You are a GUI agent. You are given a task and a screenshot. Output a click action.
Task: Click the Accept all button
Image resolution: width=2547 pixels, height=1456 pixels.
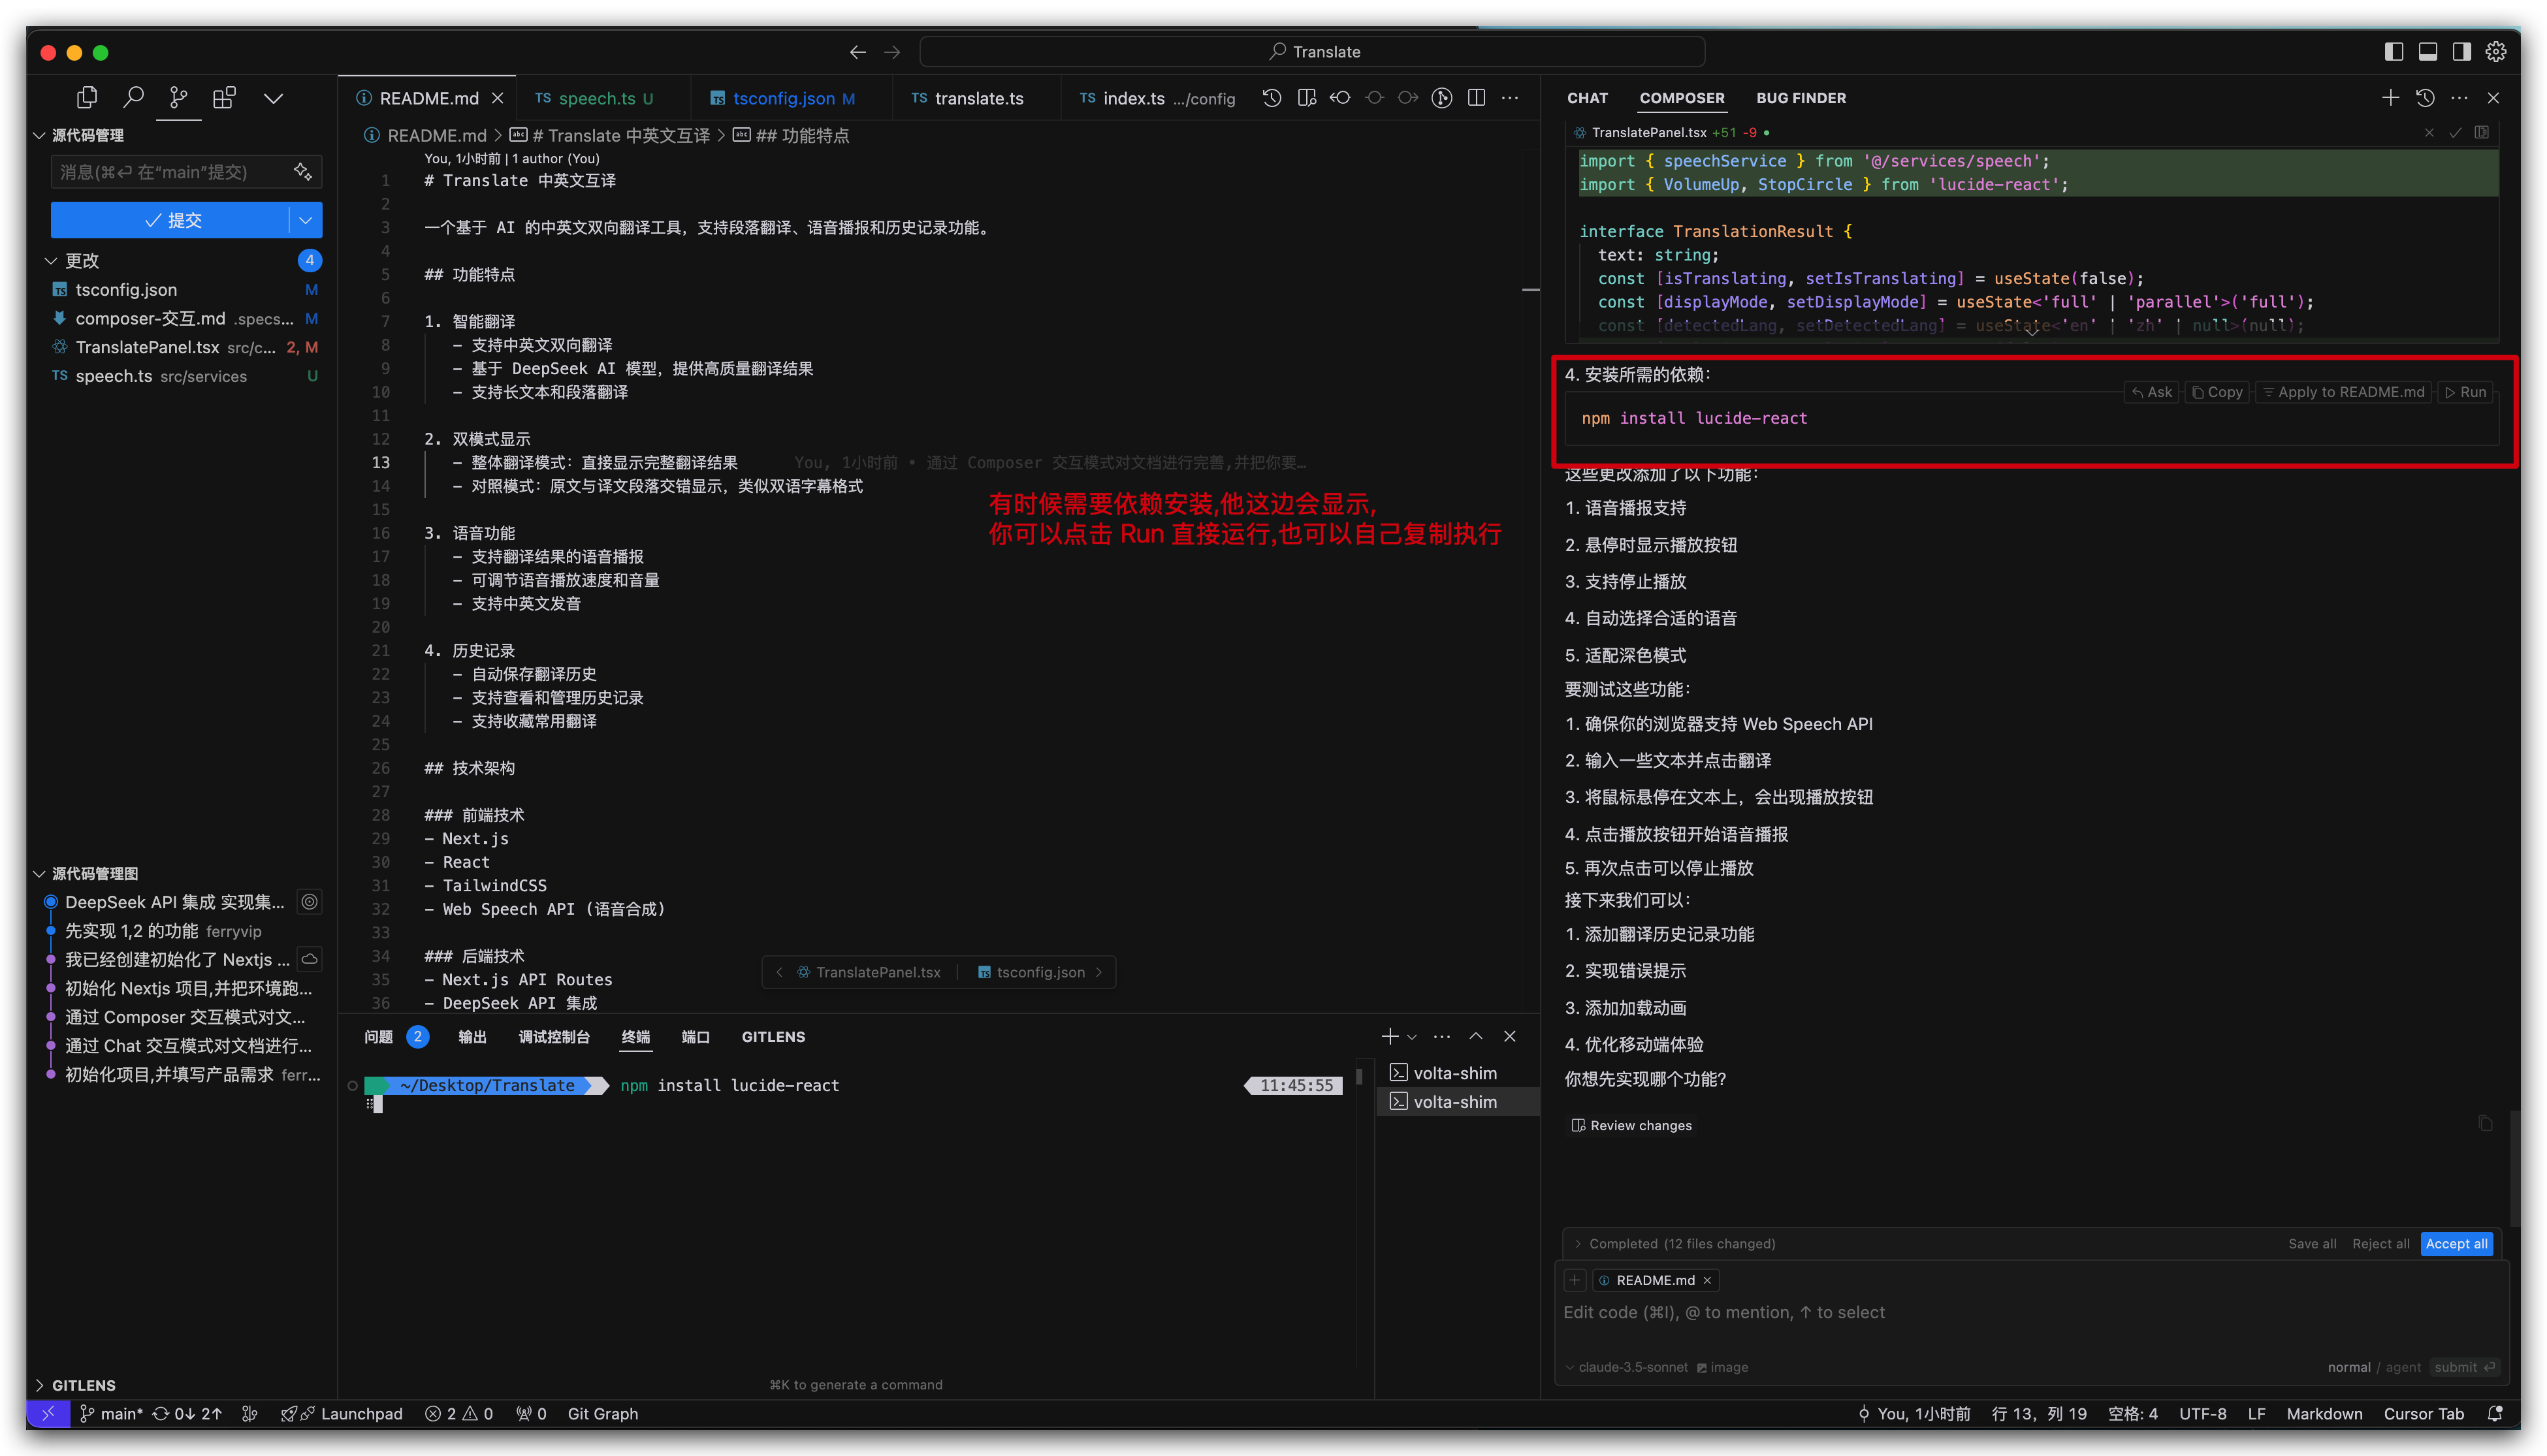click(x=2457, y=1243)
